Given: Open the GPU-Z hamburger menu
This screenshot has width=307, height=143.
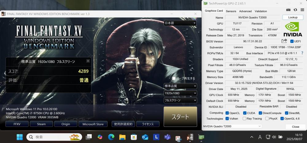Looking at the screenshot, I should [x=302, y=10].
